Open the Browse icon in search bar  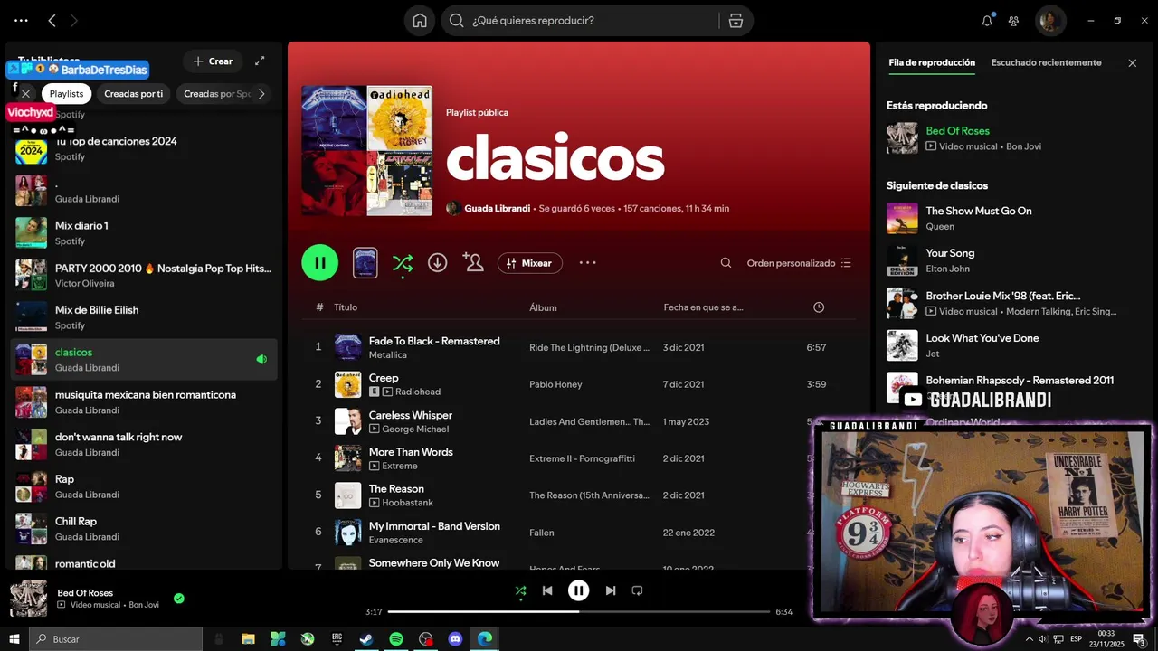click(x=736, y=21)
